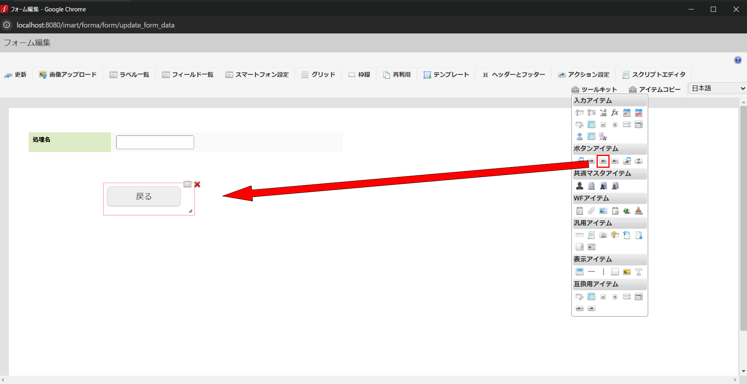
Task: Open アクション設定
Action: pos(584,75)
